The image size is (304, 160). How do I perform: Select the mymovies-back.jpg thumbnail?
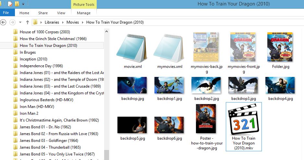pos(206,47)
